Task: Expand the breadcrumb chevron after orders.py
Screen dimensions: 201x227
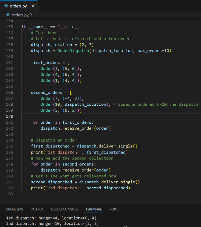Action: (x=31, y=15)
